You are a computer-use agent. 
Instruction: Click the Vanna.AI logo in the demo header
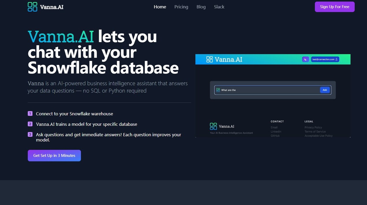224,59
